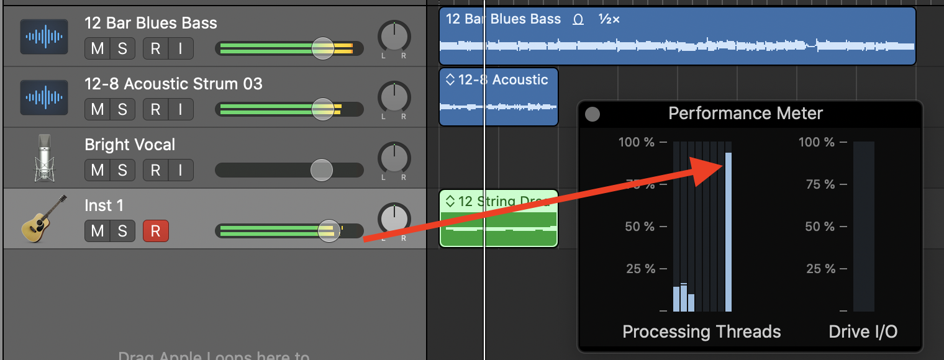Select the Bright Vocal microphone icon
The height and width of the screenshot is (360, 944).
(x=43, y=158)
